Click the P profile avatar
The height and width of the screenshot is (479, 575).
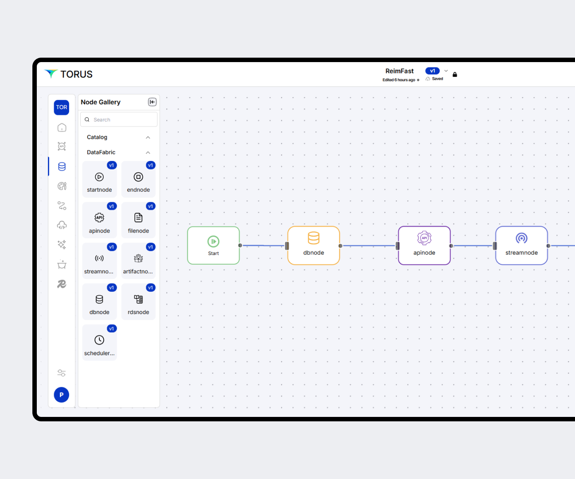62,395
